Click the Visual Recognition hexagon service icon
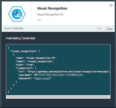 click(x=17, y=14)
